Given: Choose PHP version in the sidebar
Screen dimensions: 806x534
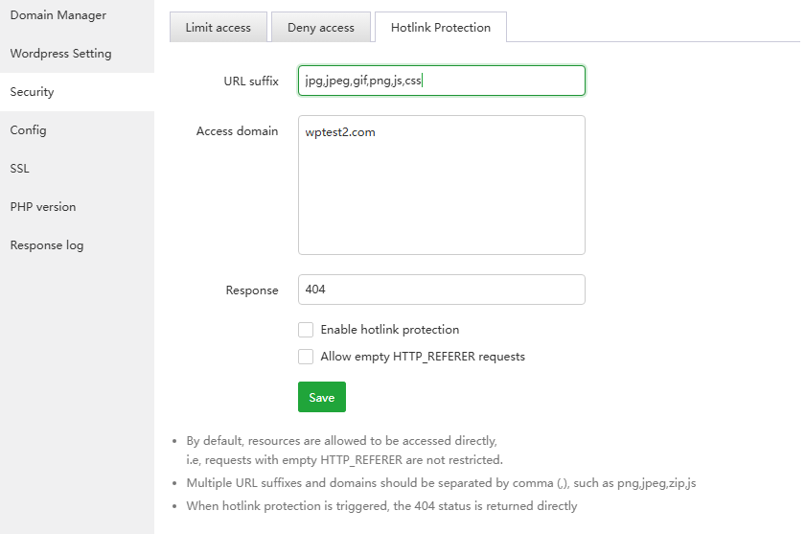Looking at the screenshot, I should (43, 207).
